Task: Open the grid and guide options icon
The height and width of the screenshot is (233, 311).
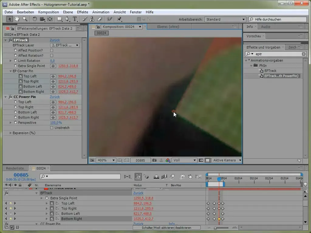Action: (120, 160)
